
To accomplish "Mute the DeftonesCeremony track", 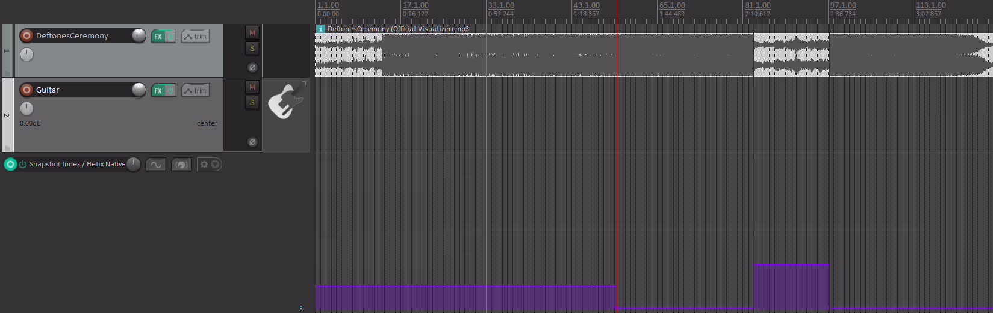I will [x=252, y=32].
